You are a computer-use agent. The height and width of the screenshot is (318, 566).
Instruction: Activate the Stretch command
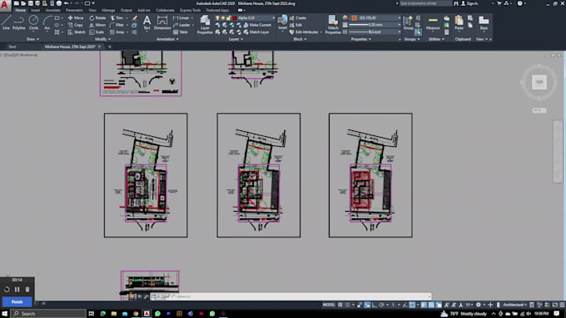point(77,32)
